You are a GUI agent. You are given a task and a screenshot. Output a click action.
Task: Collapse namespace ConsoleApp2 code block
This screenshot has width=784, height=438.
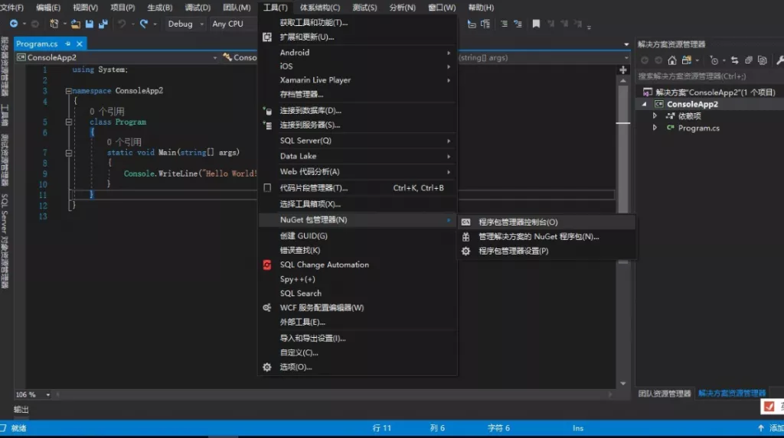click(68, 91)
